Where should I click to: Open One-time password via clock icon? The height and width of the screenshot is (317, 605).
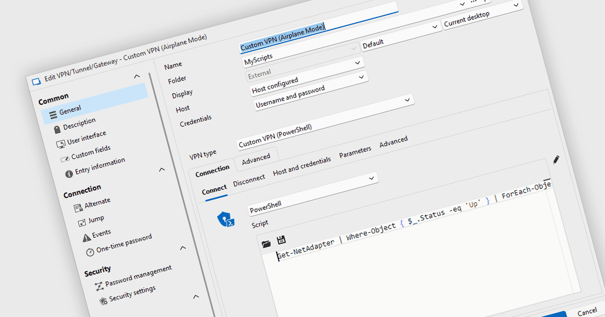(x=90, y=252)
